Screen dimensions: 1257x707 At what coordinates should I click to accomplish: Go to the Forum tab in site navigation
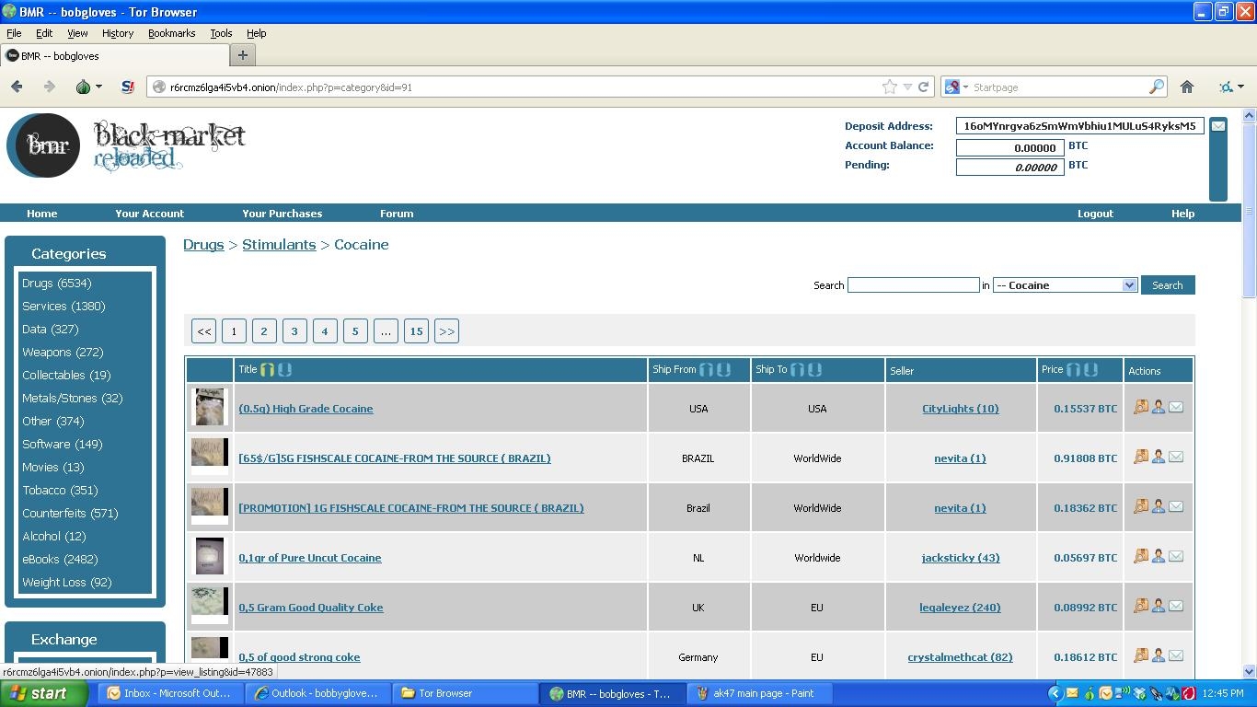point(397,213)
